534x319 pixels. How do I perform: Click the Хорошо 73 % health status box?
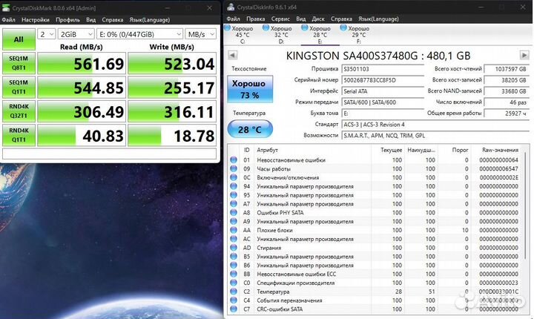[x=250, y=89]
